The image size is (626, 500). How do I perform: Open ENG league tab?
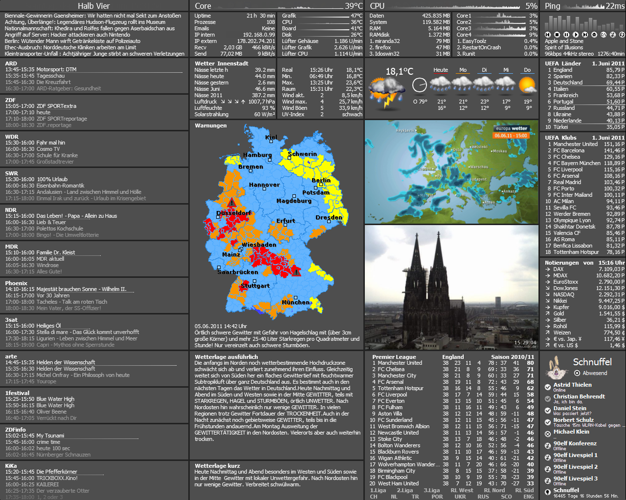(x=528, y=497)
